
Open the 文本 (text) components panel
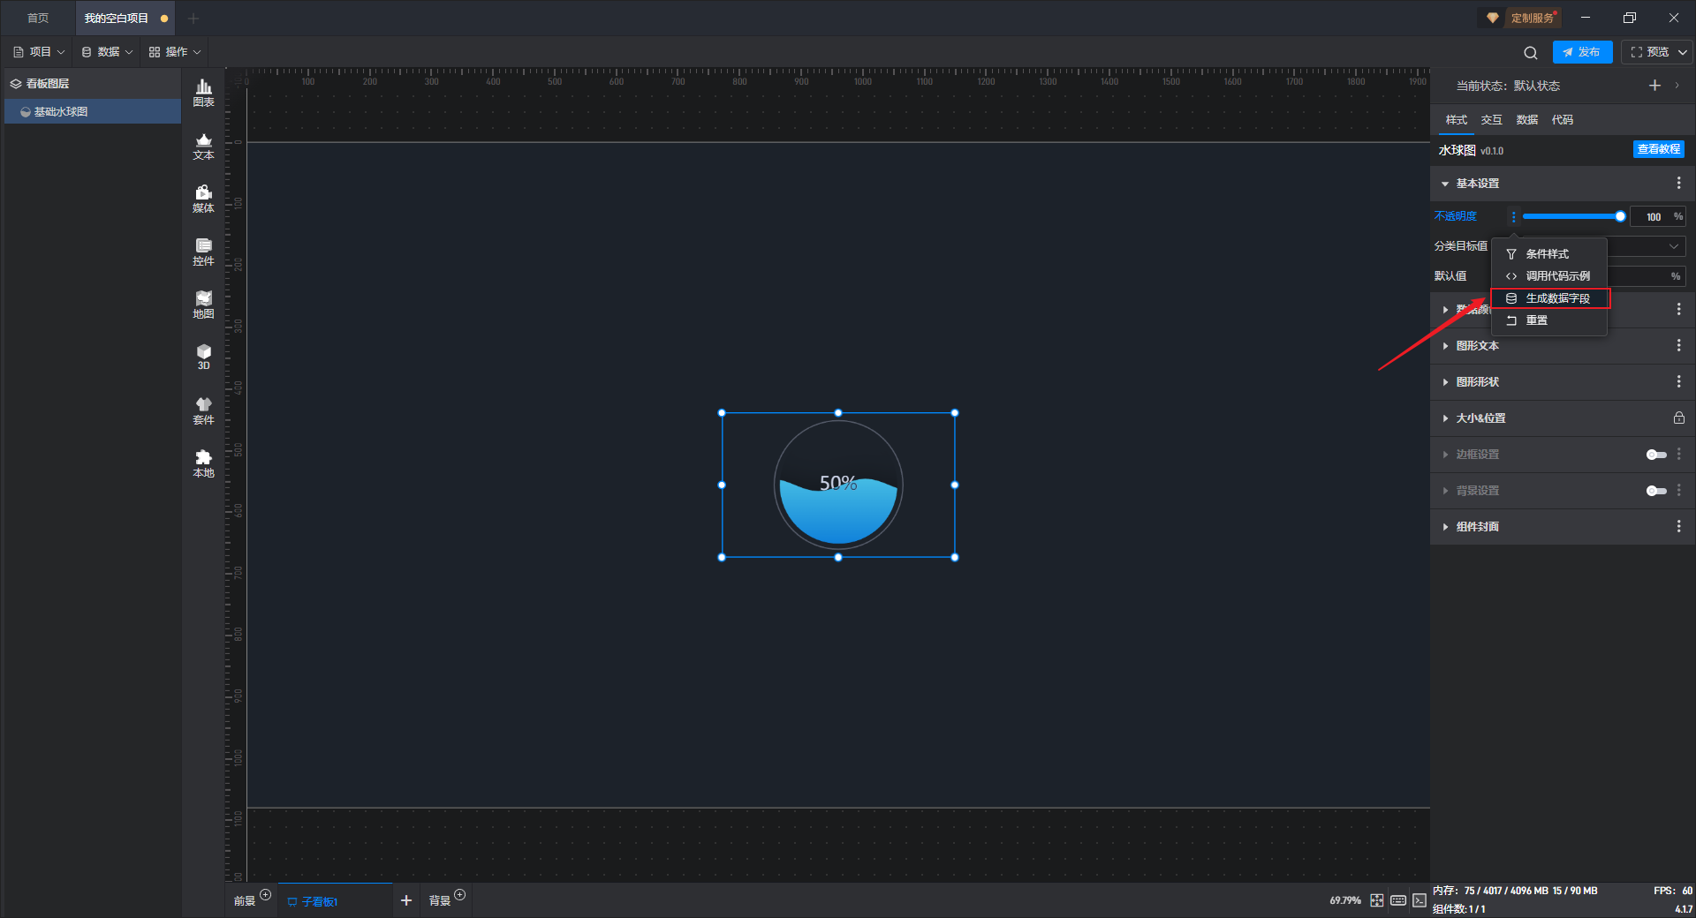203,146
